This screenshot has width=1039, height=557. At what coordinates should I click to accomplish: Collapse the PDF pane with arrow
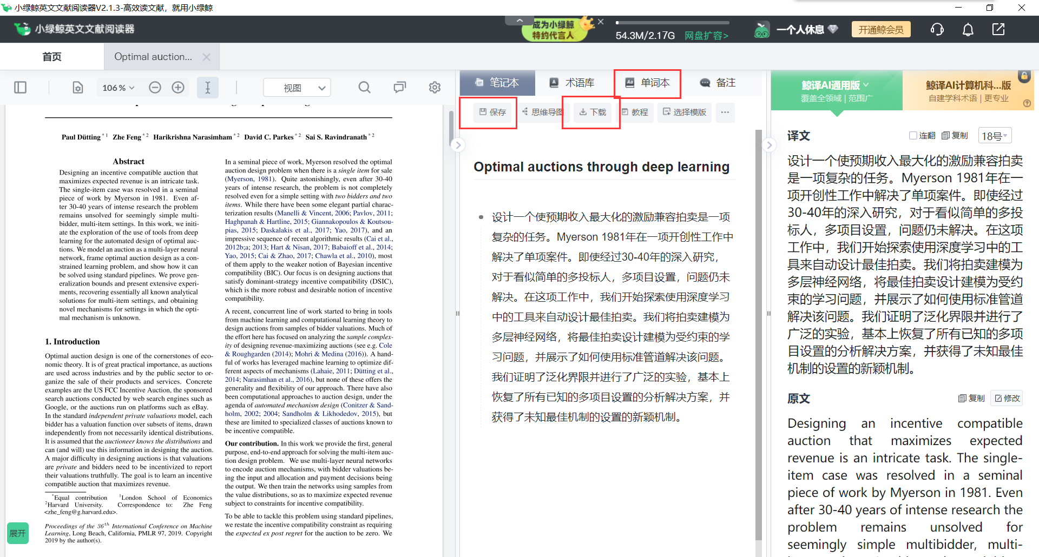458,145
